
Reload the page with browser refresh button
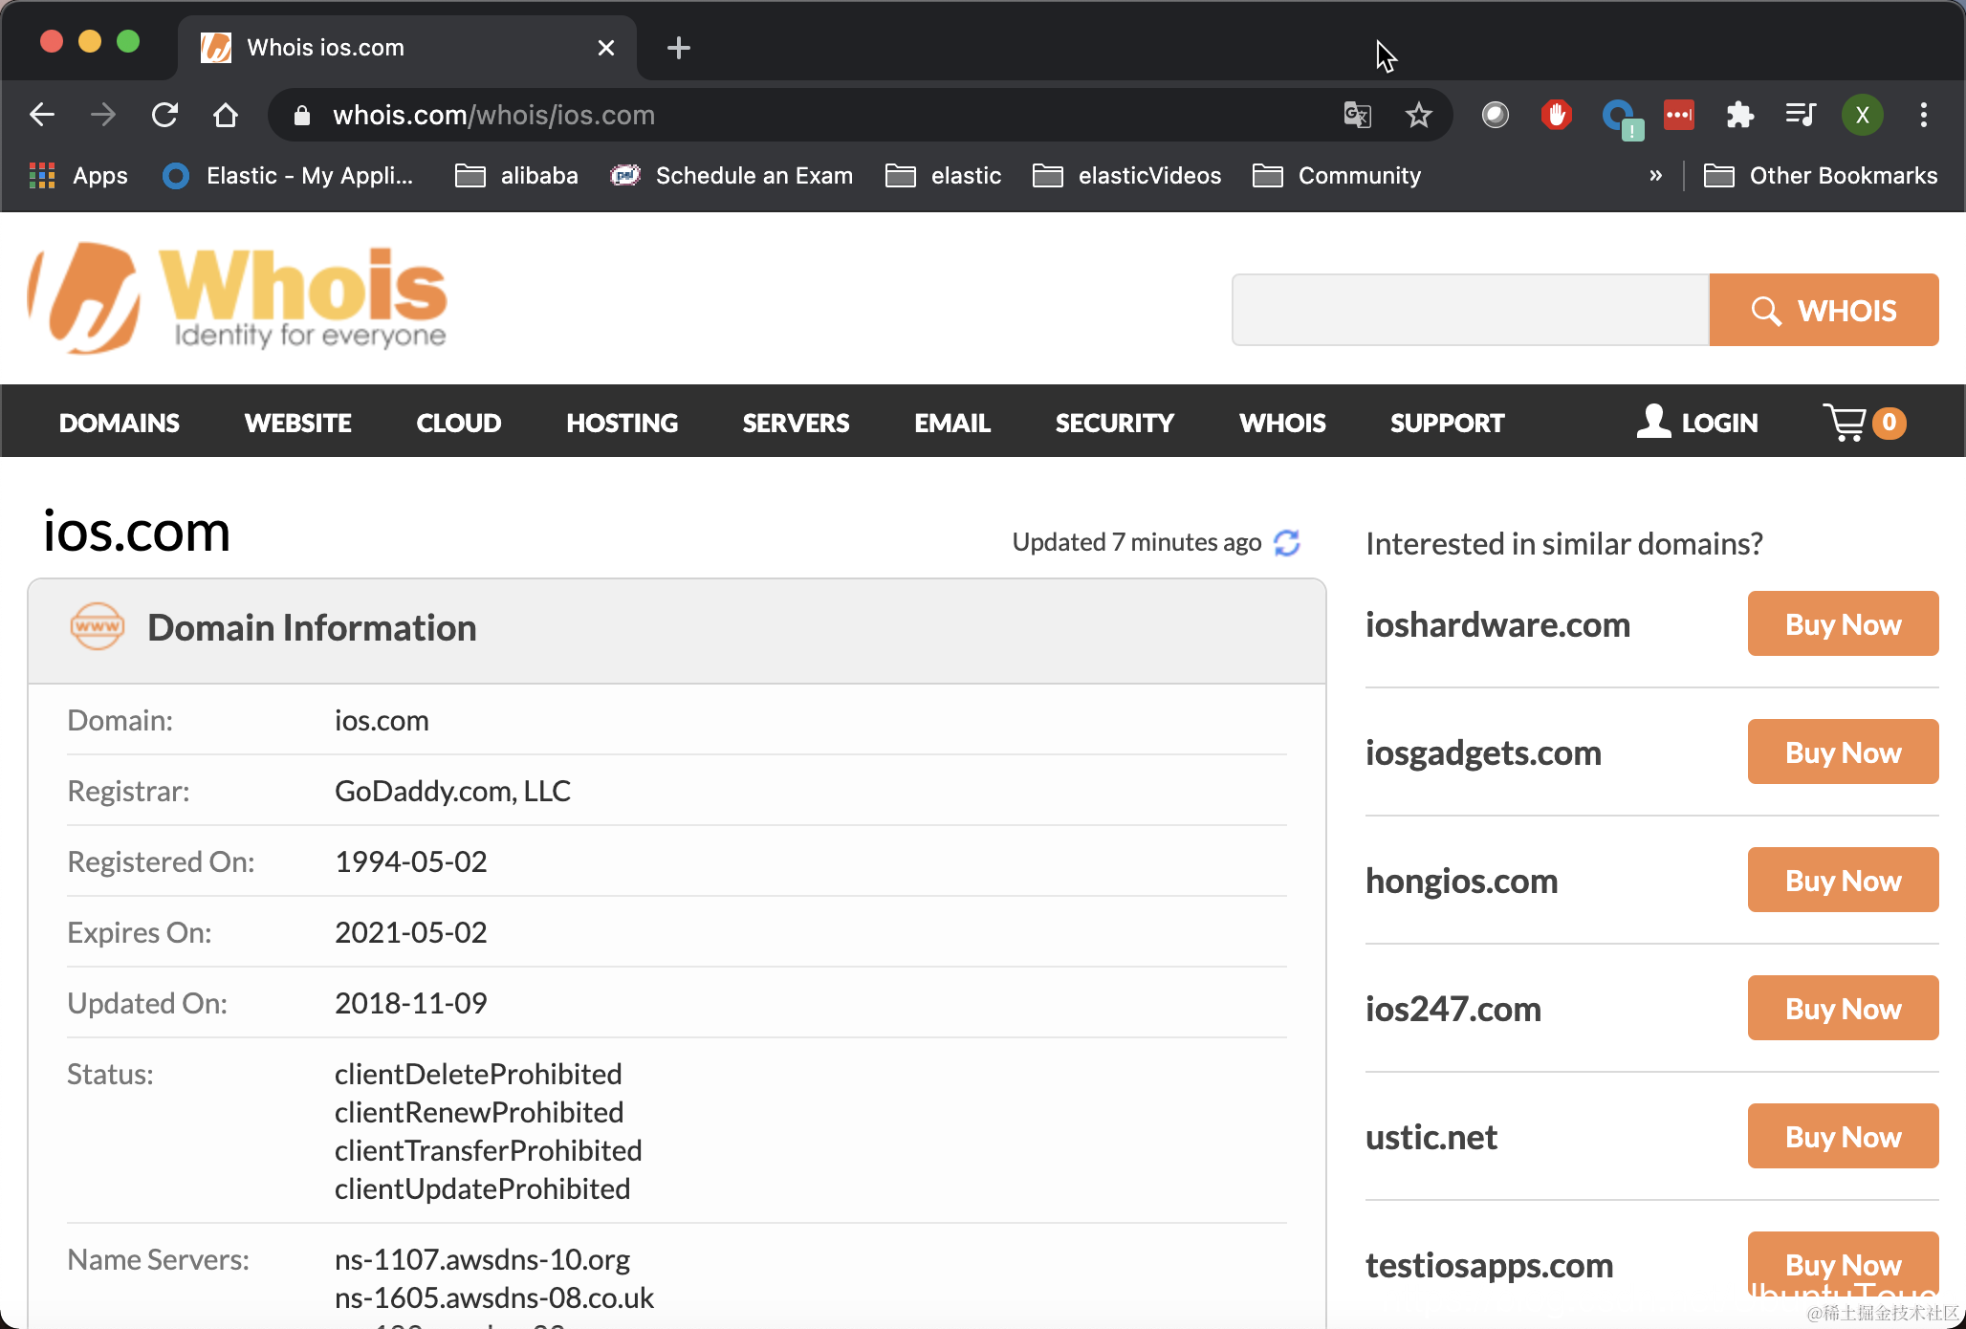click(x=164, y=116)
